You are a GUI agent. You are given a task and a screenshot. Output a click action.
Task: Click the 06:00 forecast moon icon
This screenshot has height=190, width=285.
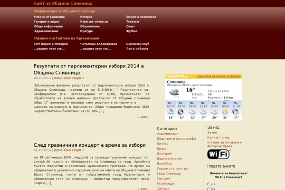click(180, 112)
